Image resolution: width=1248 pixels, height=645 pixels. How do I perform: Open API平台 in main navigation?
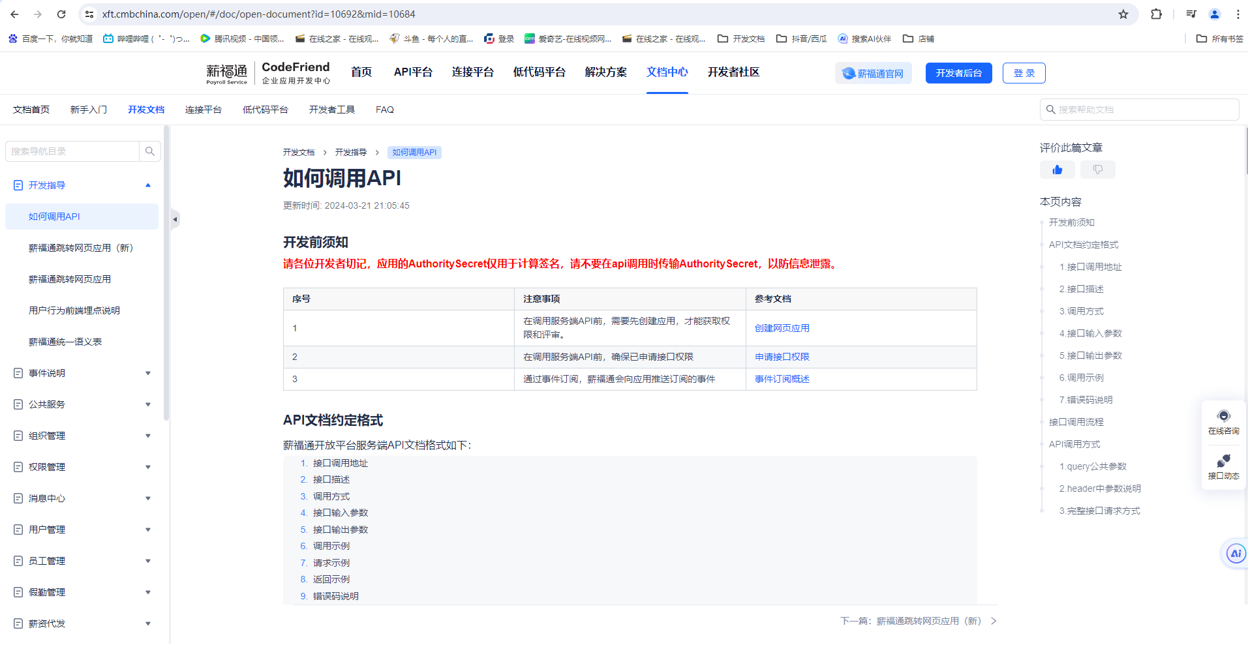coord(413,72)
